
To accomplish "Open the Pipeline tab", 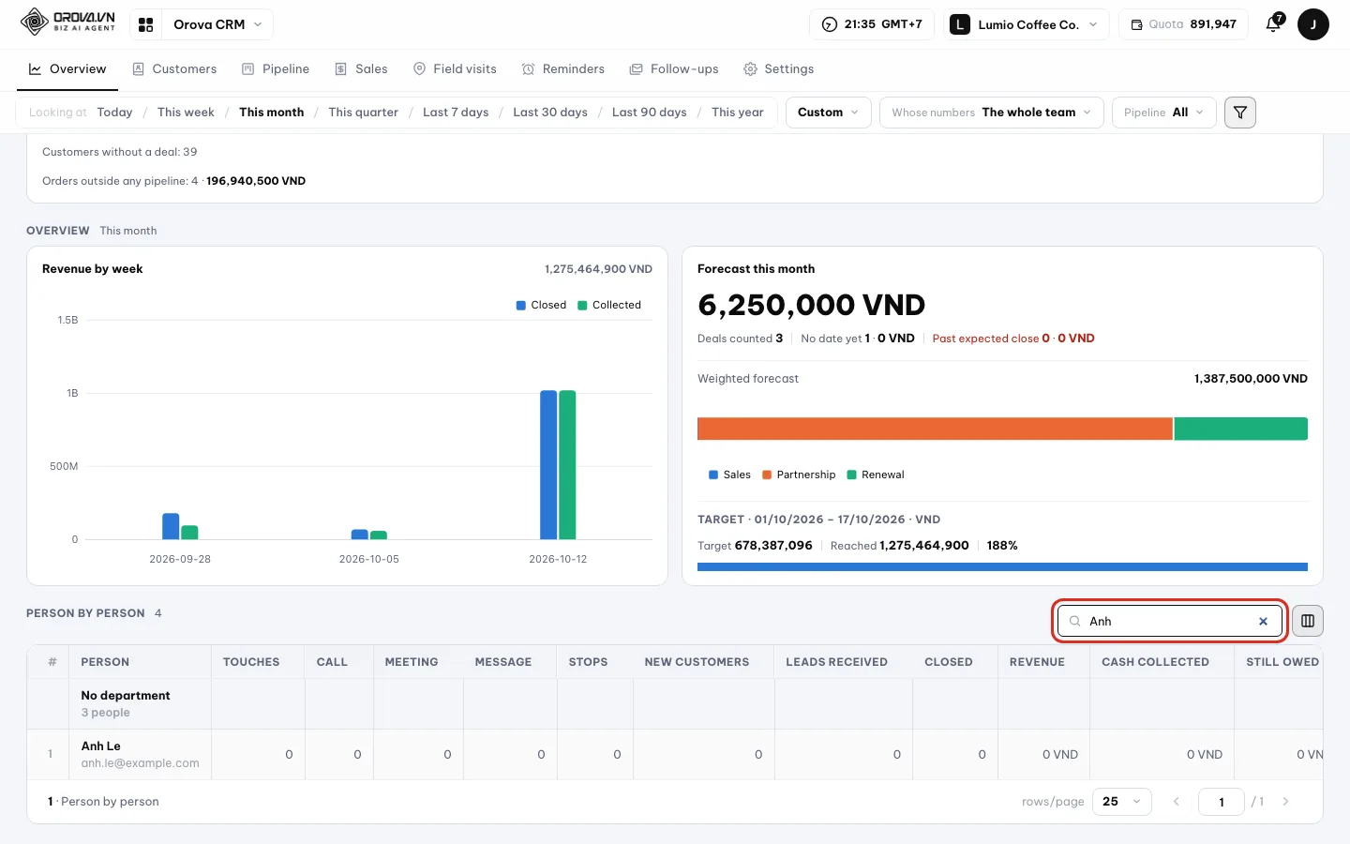I will [x=276, y=69].
